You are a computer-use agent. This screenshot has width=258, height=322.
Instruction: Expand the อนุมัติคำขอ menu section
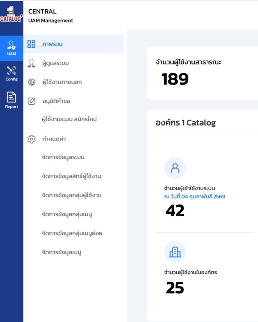(x=56, y=101)
